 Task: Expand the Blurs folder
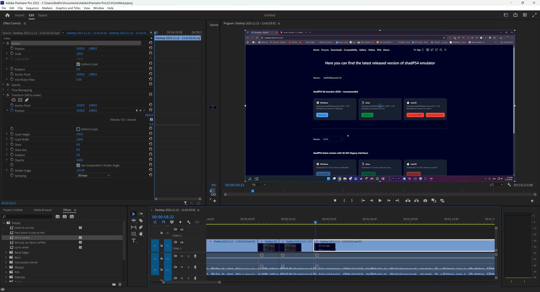tap(6, 257)
